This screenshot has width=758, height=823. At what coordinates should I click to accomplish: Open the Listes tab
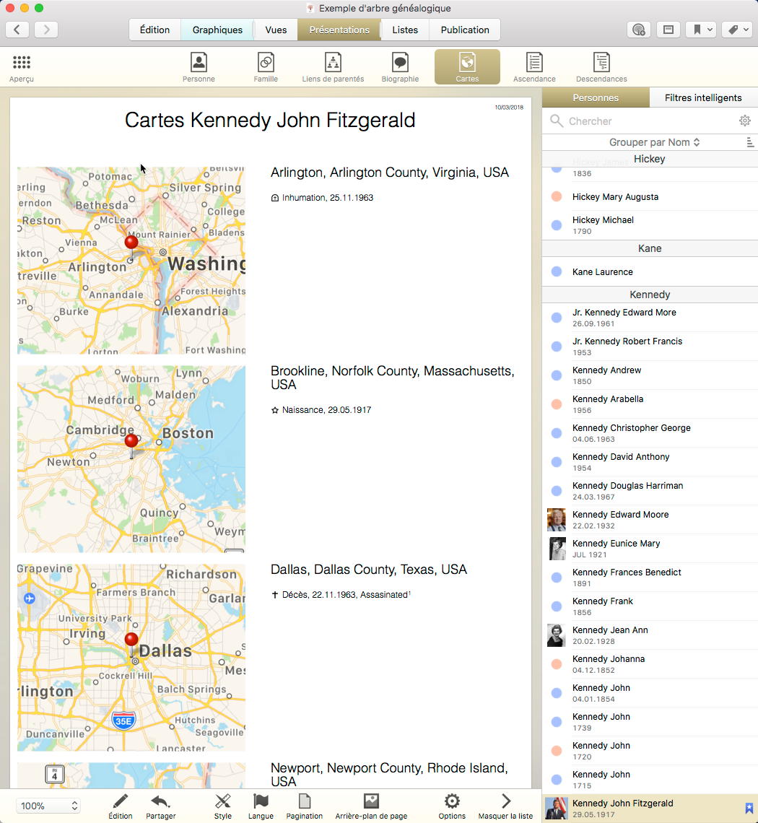[405, 30]
